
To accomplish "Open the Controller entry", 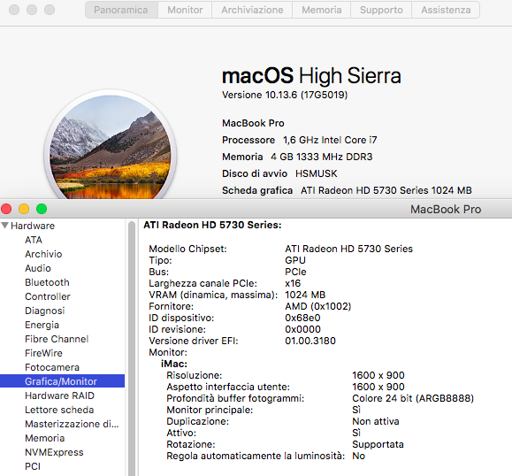I will 48,296.
